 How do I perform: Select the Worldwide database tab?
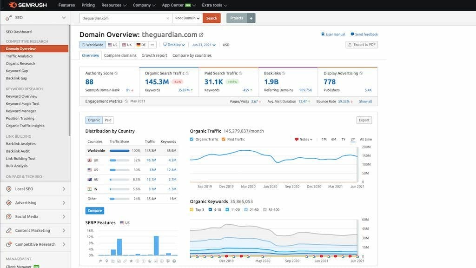93,45
